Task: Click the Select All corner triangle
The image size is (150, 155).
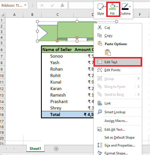Action: (x=3, y=15)
